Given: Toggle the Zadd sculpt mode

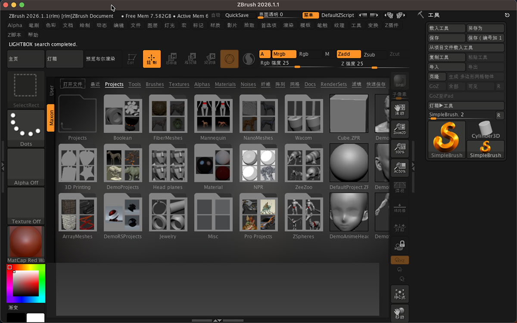Looking at the screenshot, I should pos(348,54).
